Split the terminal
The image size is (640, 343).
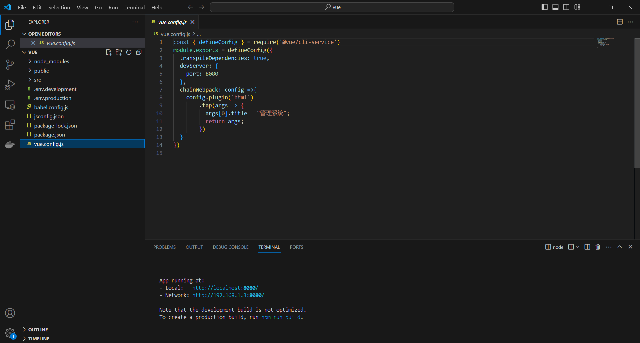coord(587,247)
